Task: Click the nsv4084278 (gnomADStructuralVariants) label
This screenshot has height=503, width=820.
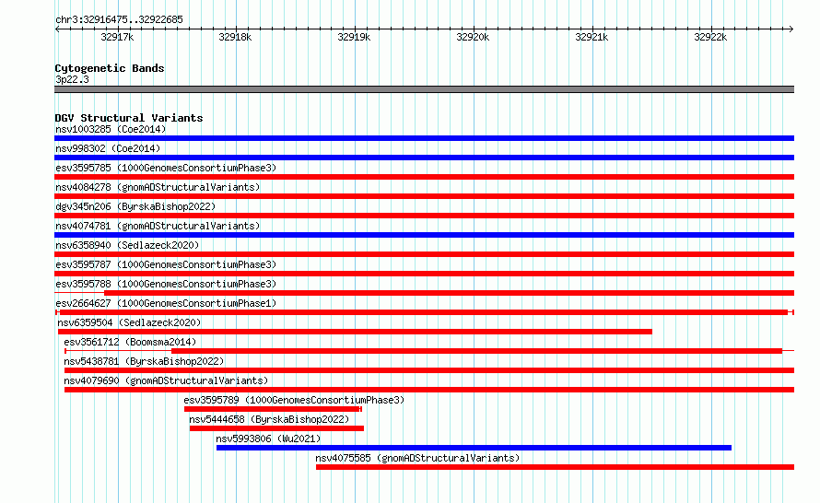Action: coord(158,187)
